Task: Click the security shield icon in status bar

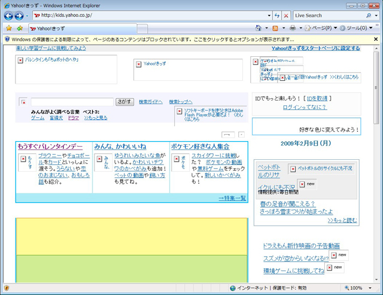Action: 7,288
